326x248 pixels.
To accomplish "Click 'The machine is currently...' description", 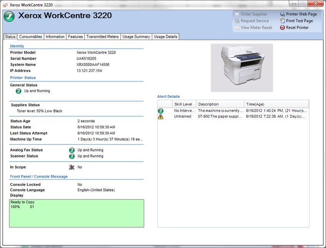I will tap(221, 111).
